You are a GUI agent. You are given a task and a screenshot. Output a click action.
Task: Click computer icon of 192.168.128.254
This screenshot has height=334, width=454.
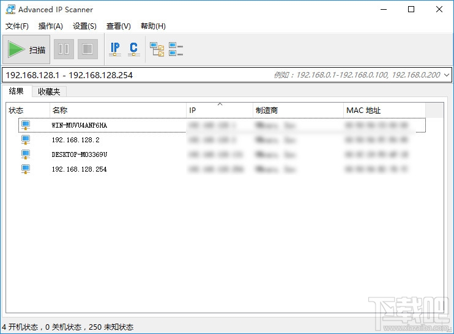tap(26, 169)
